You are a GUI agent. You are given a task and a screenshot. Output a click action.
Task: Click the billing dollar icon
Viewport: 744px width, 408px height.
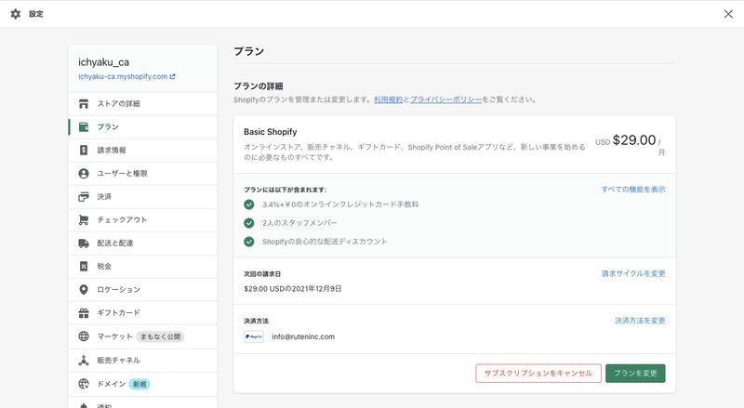[x=84, y=150]
